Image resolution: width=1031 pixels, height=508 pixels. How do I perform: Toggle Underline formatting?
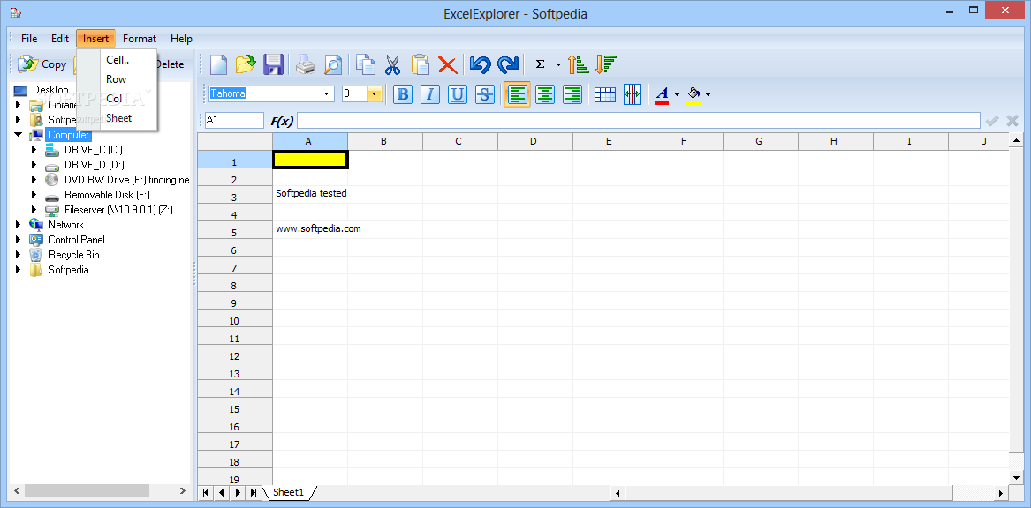point(458,94)
